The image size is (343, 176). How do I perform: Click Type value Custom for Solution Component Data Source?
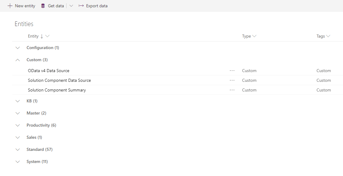coord(249,80)
